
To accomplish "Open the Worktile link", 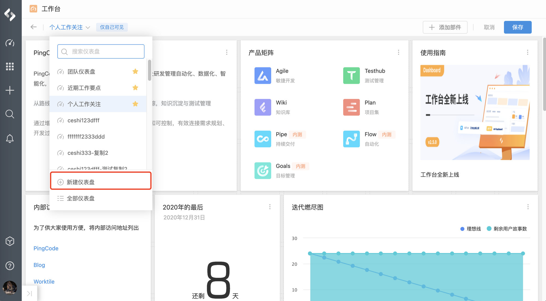I will [44, 282].
